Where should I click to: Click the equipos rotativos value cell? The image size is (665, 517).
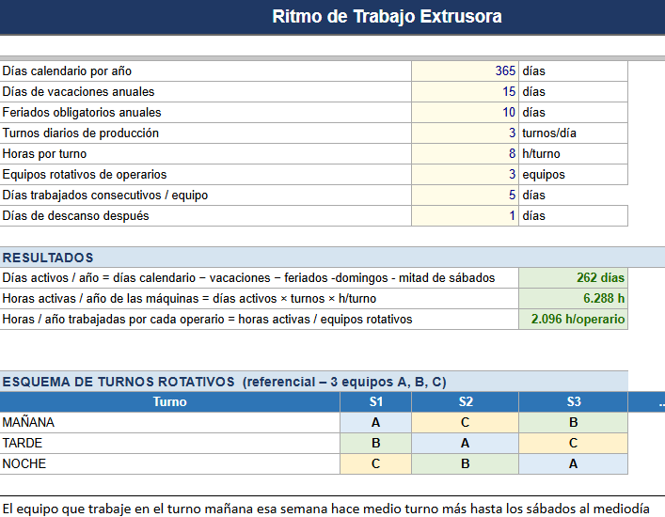tap(465, 174)
